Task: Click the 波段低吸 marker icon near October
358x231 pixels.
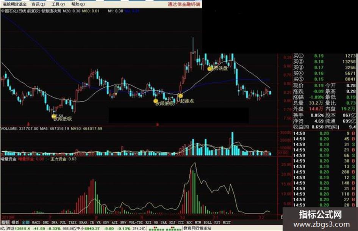Action: [x=156, y=101]
